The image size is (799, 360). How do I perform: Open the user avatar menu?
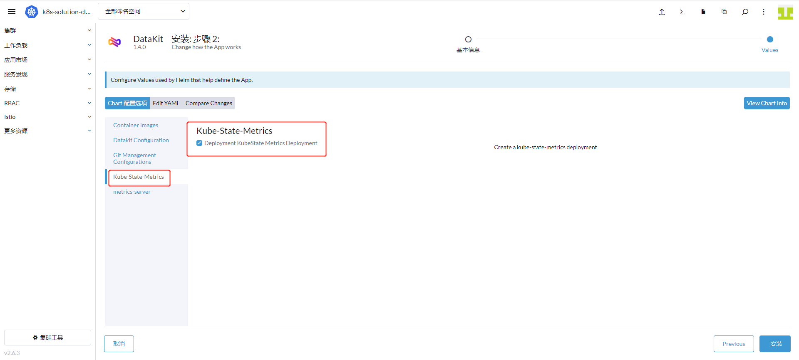[x=786, y=12]
